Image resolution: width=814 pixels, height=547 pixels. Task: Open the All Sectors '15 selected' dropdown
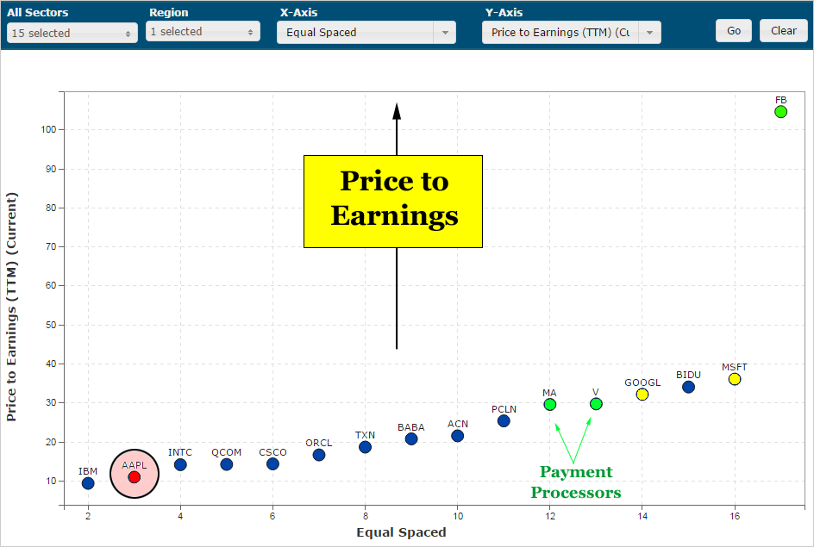pos(72,33)
